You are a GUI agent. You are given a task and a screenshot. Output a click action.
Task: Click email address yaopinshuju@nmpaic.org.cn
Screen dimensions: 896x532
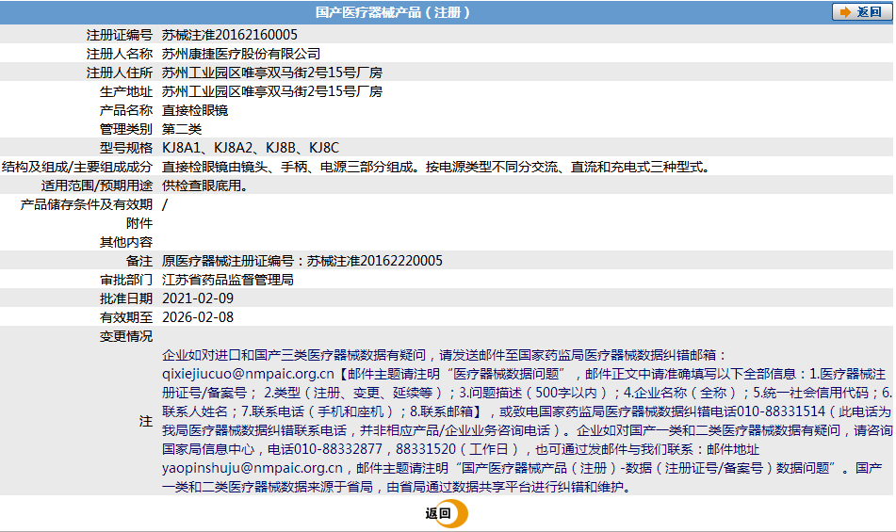(253, 468)
